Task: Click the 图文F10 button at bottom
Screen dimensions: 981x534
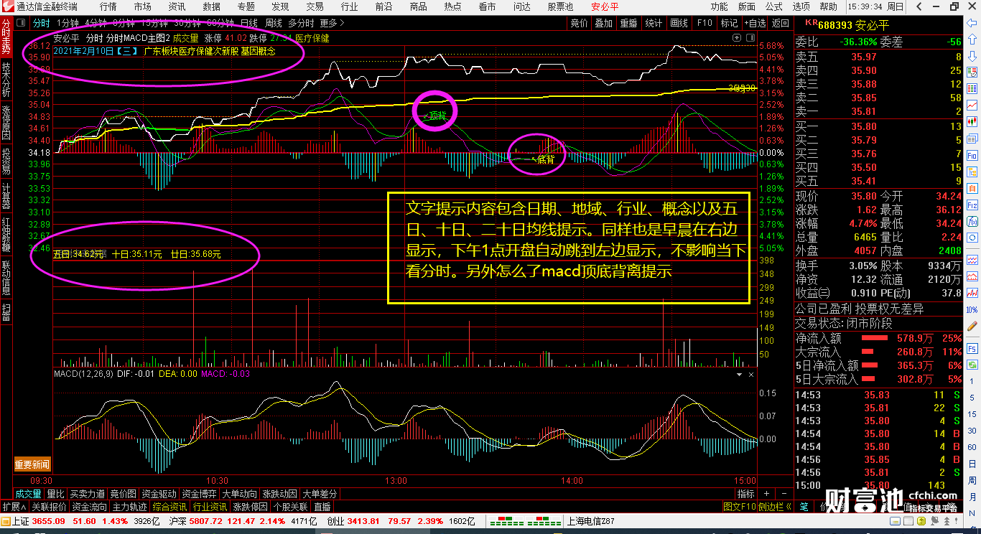Action: 739,507
